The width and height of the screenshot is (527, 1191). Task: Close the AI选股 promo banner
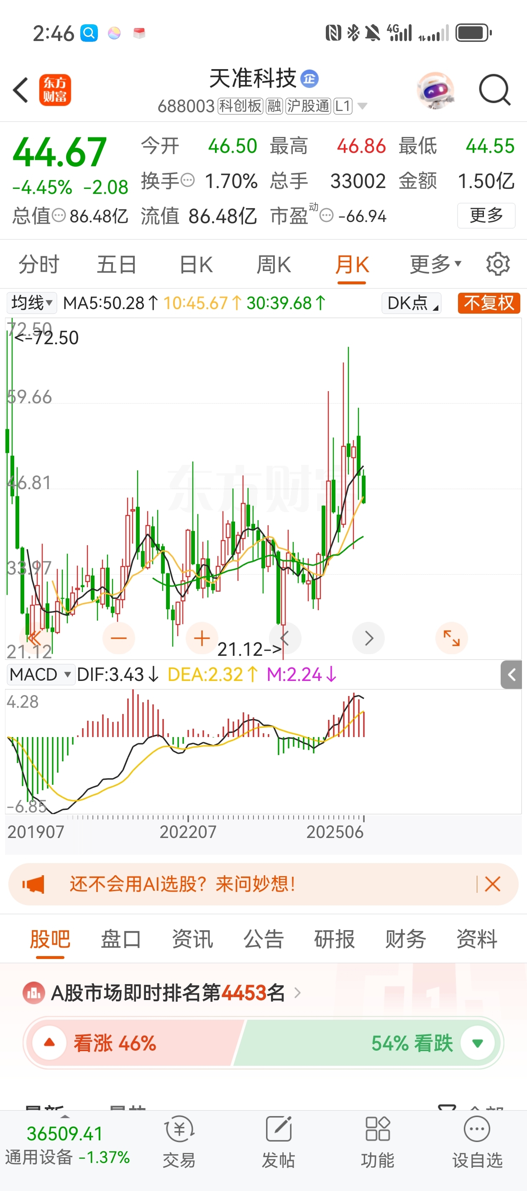click(492, 884)
